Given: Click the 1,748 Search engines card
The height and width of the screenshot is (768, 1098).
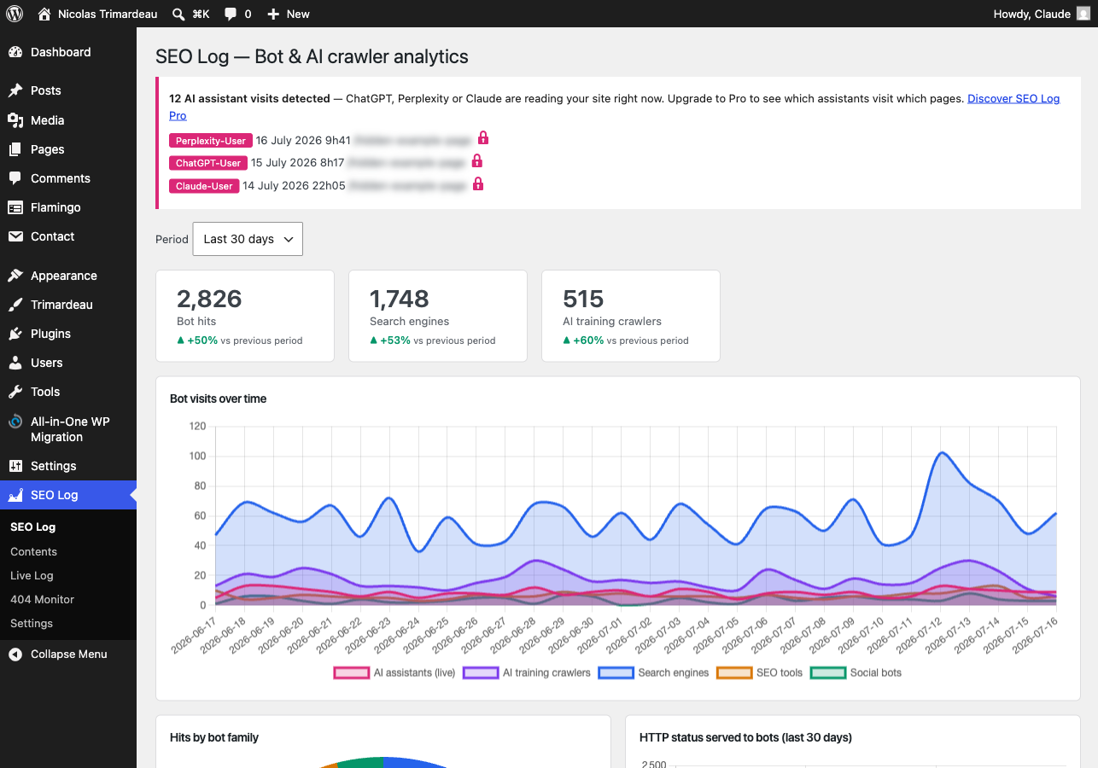Looking at the screenshot, I should pyautogui.click(x=438, y=317).
